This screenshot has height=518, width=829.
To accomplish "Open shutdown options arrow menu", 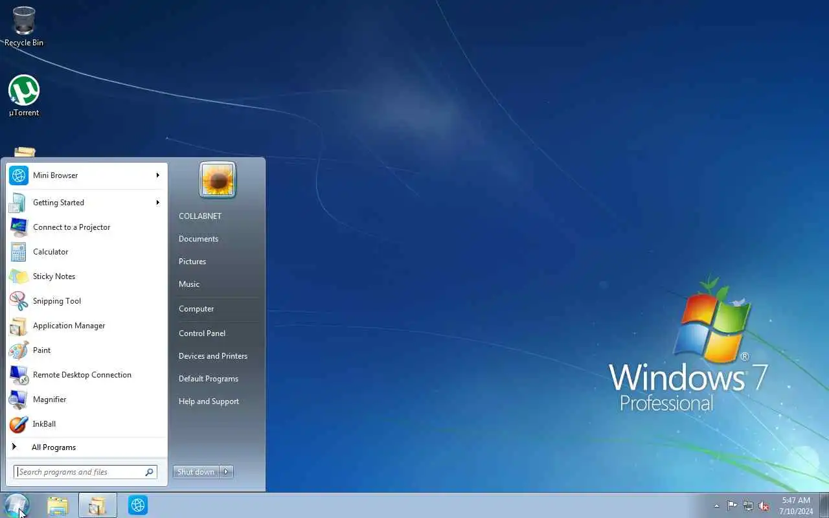I will tap(226, 472).
